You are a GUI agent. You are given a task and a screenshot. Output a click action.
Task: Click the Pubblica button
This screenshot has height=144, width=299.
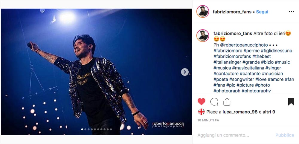pyautogui.click(x=285, y=135)
